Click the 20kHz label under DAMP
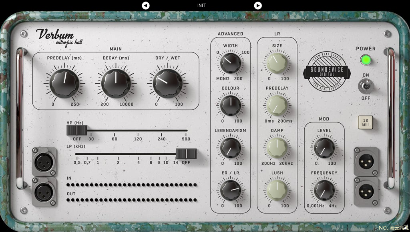Viewport: 410px width, 232px height. point(286,163)
